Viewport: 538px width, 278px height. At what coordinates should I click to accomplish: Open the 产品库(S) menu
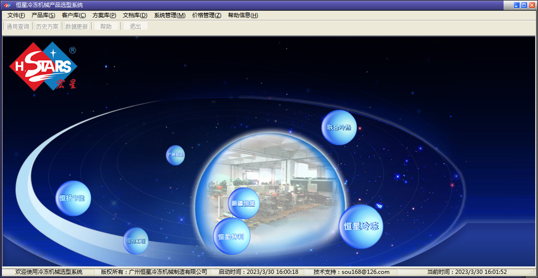coord(43,15)
